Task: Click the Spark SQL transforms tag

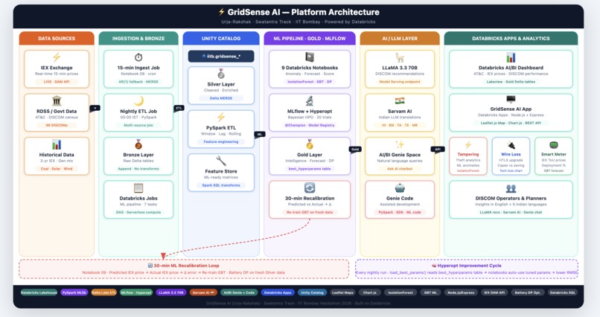Action: 221,185
